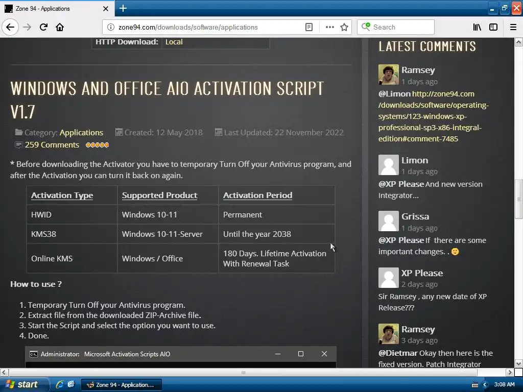Open the site information icon in address bar
Image resolution: width=523 pixels, height=392 pixels.
(111, 27)
